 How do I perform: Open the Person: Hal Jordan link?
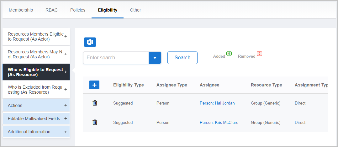click(217, 103)
